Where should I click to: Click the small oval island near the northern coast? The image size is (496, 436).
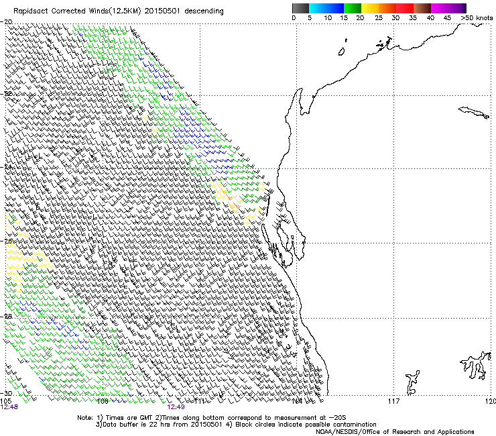pyautogui.click(x=342, y=52)
